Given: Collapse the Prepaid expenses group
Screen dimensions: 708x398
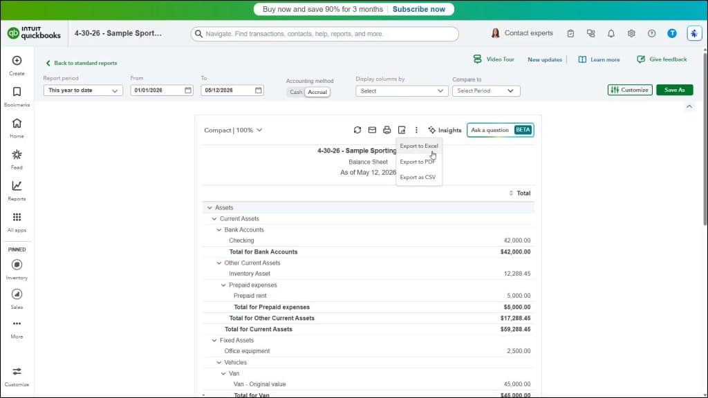Looking at the screenshot, I should 223,285.
